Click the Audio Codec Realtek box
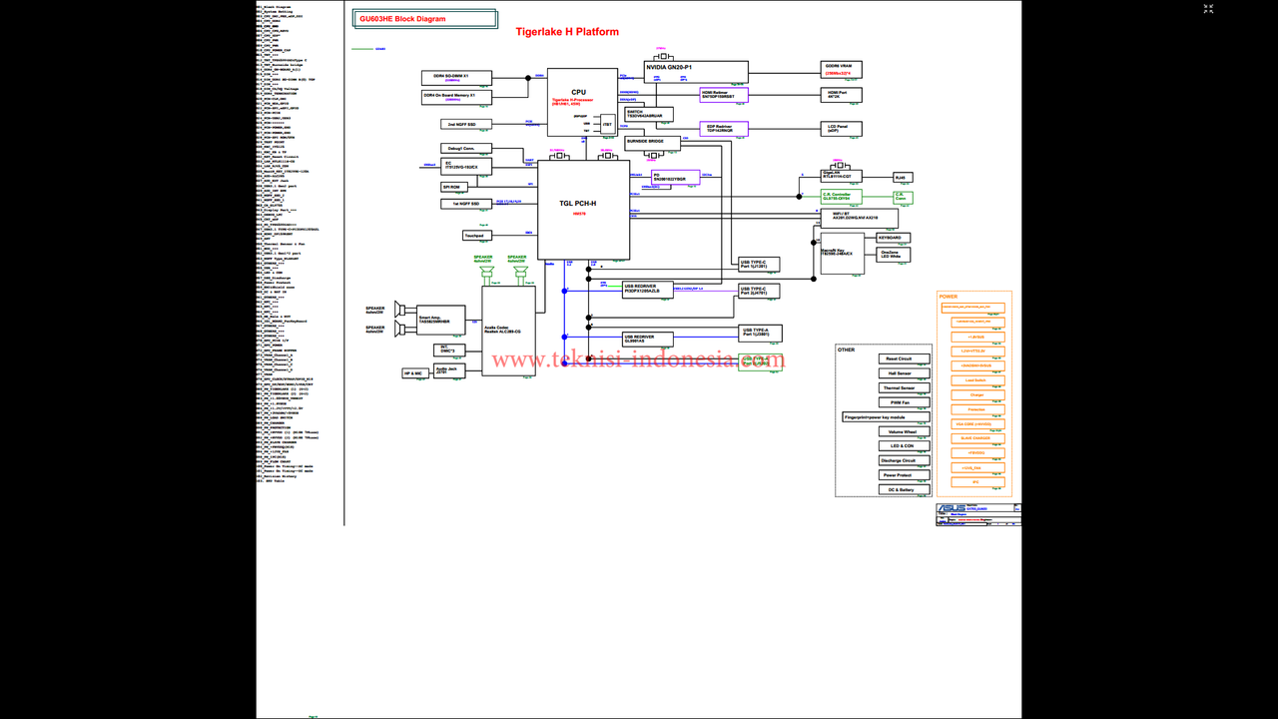 point(508,331)
